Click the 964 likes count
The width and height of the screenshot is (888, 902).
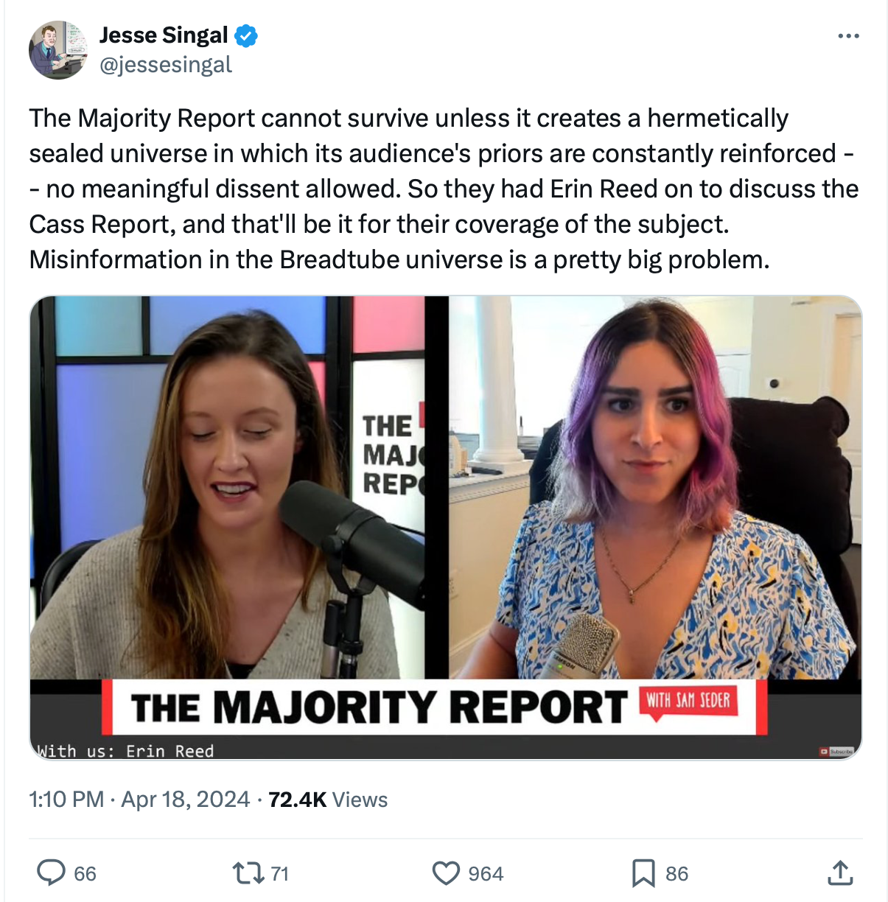pyautogui.click(x=486, y=874)
